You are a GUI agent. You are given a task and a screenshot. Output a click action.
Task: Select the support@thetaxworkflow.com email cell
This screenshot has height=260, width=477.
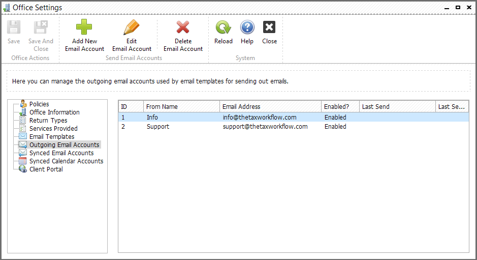click(265, 127)
